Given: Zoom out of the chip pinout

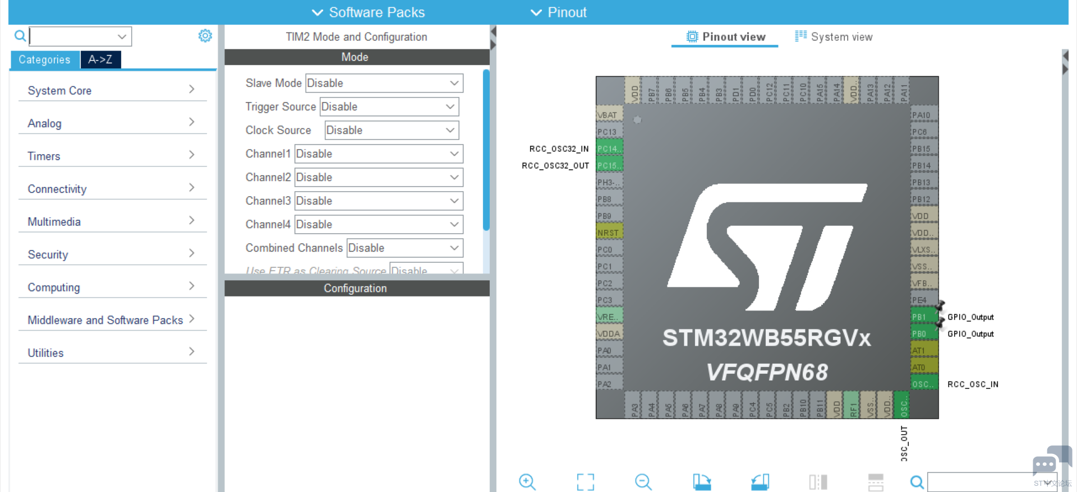Looking at the screenshot, I should point(643,482).
